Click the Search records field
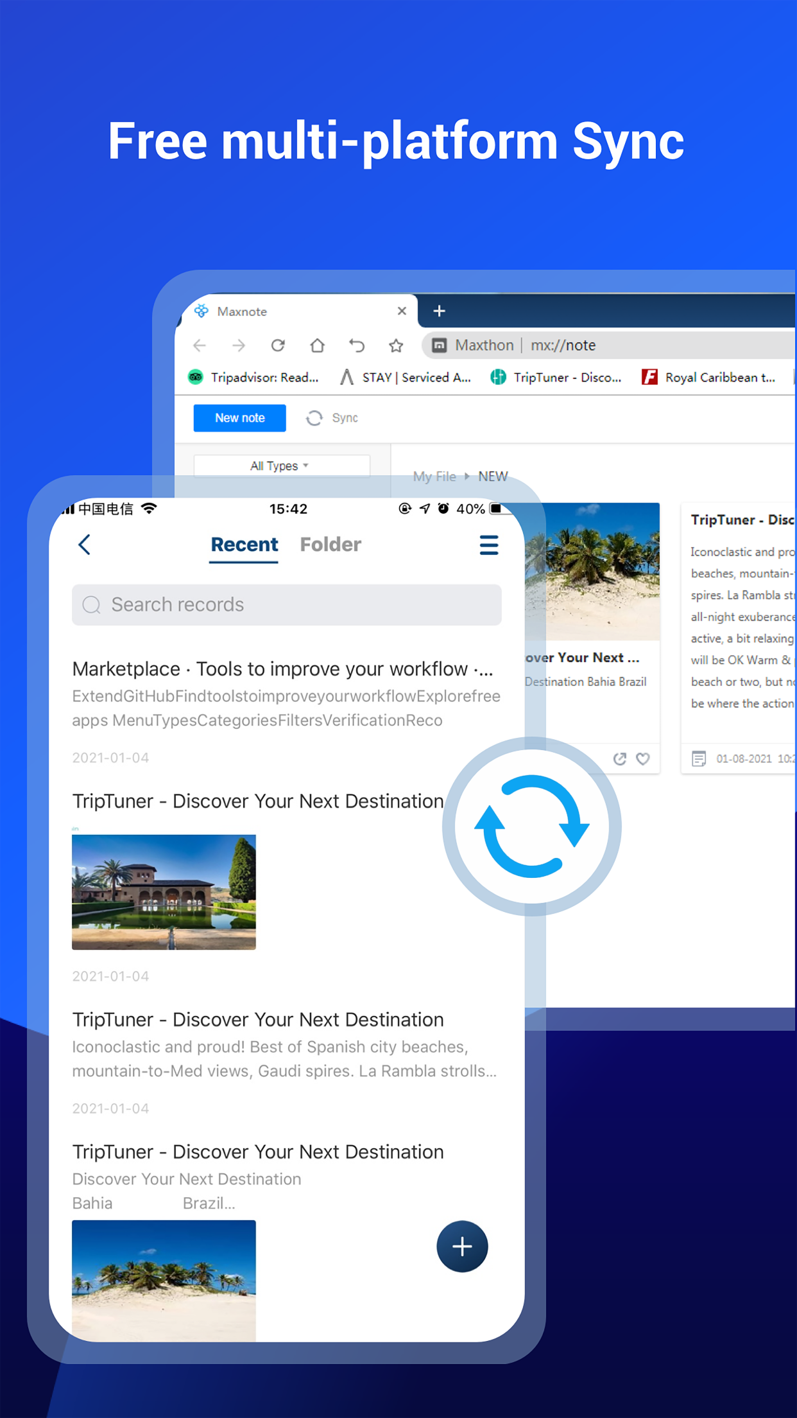 [286, 604]
